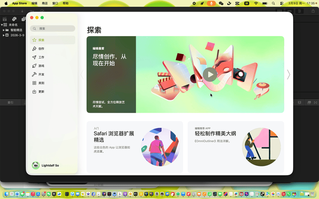Open the 更新 download icon

35,92
